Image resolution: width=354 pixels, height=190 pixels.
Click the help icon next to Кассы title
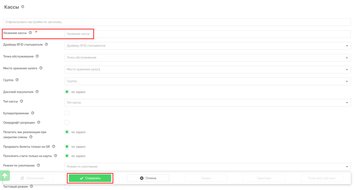coord(23,7)
